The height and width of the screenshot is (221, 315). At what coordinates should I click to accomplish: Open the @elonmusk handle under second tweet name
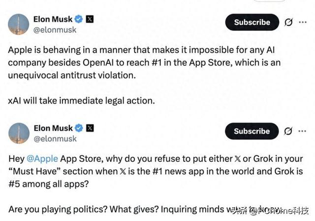click(55, 139)
